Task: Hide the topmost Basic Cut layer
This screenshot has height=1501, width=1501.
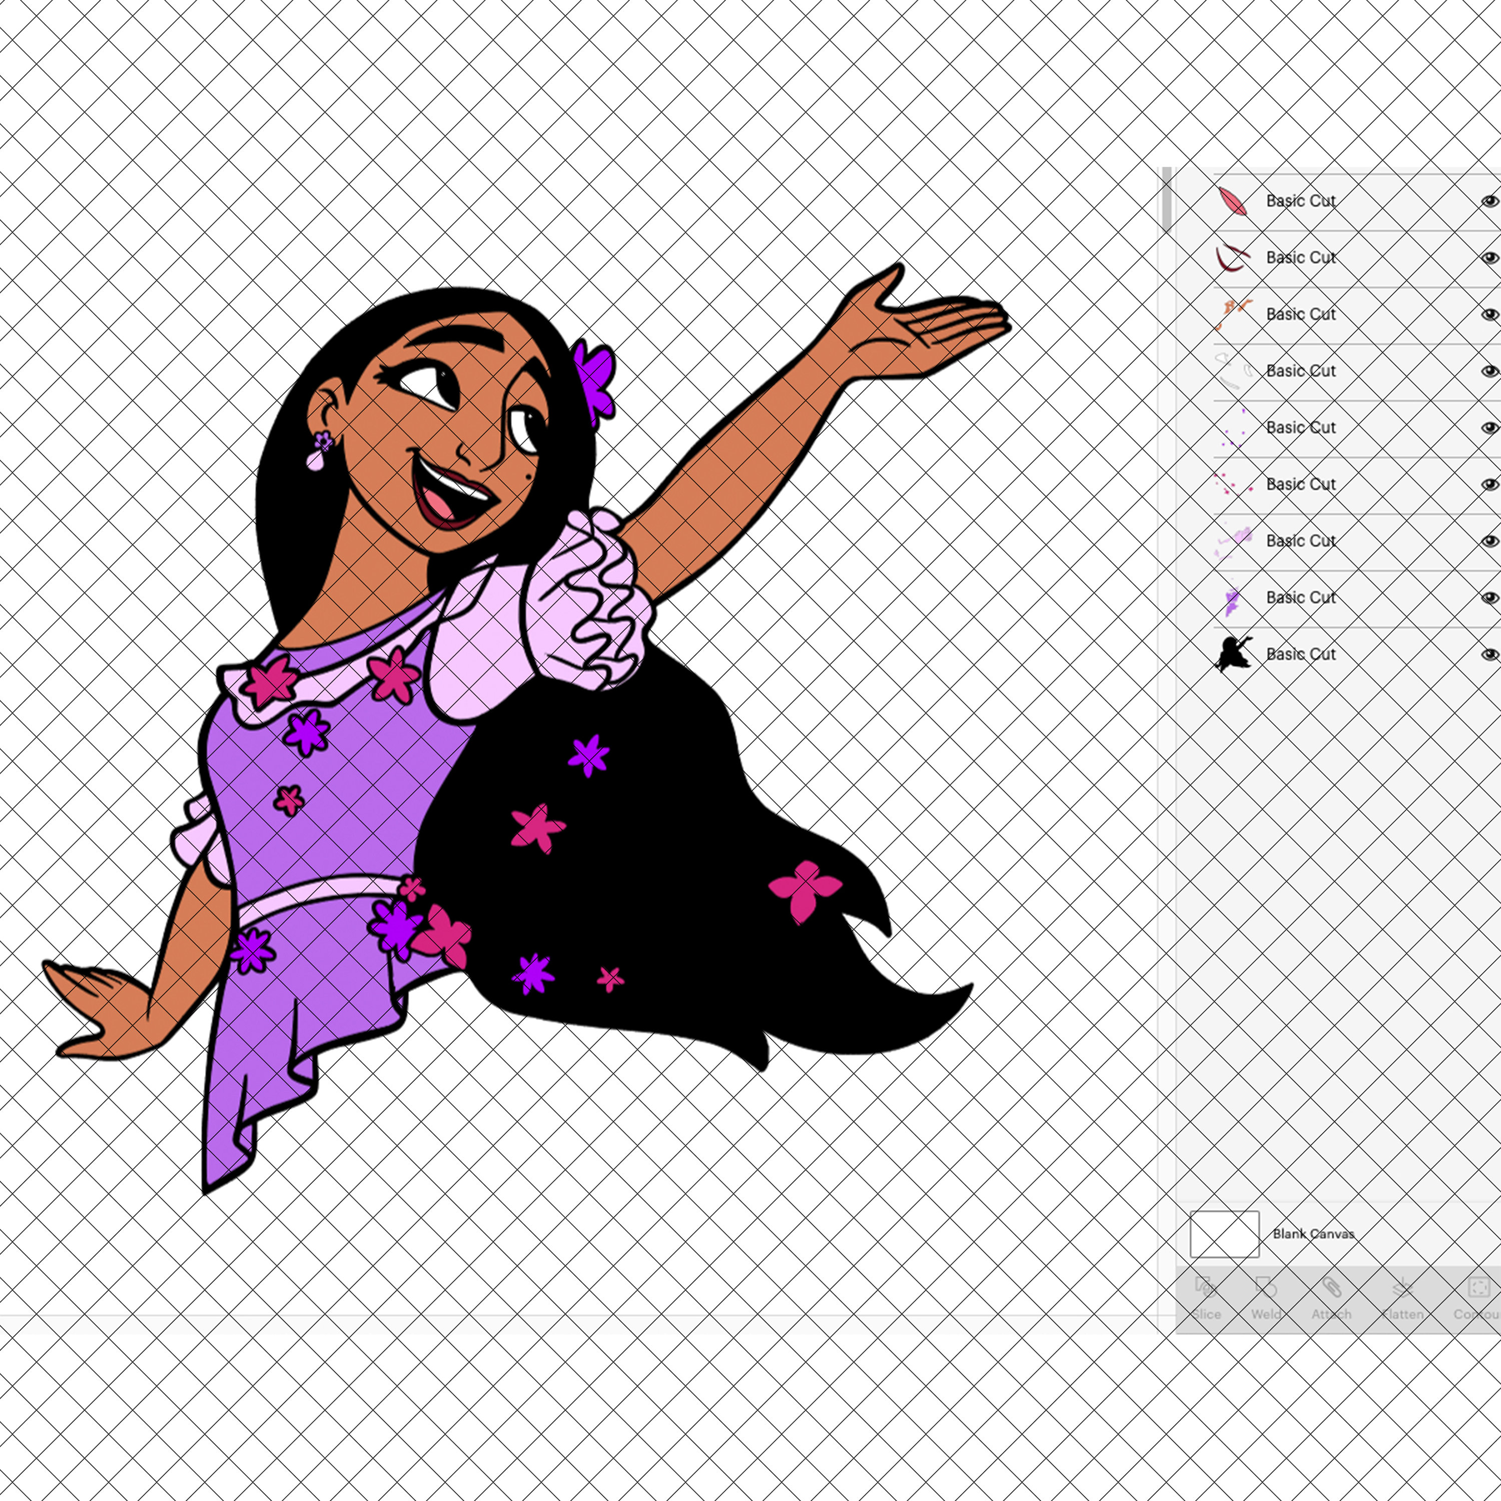Action: [x=1490, y=201]
